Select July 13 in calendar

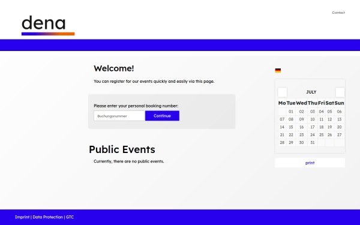pos(340,119)
